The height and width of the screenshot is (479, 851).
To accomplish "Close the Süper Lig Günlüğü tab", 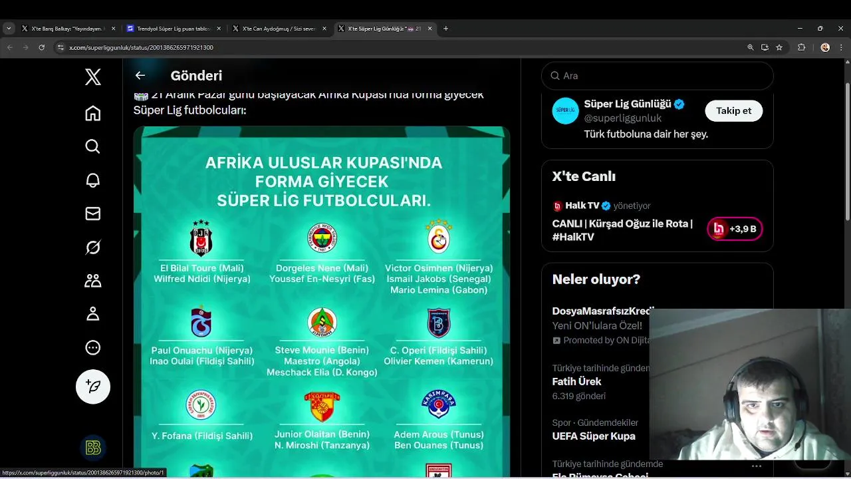I will (x=429, y=29).
